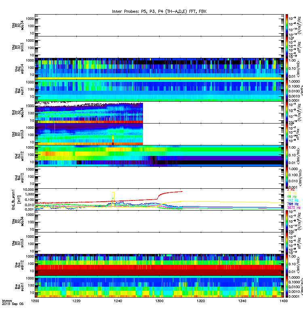Click the color bar beside the tha fbk scm1 panel
This screenshot has height=324, width=303.
287,91
